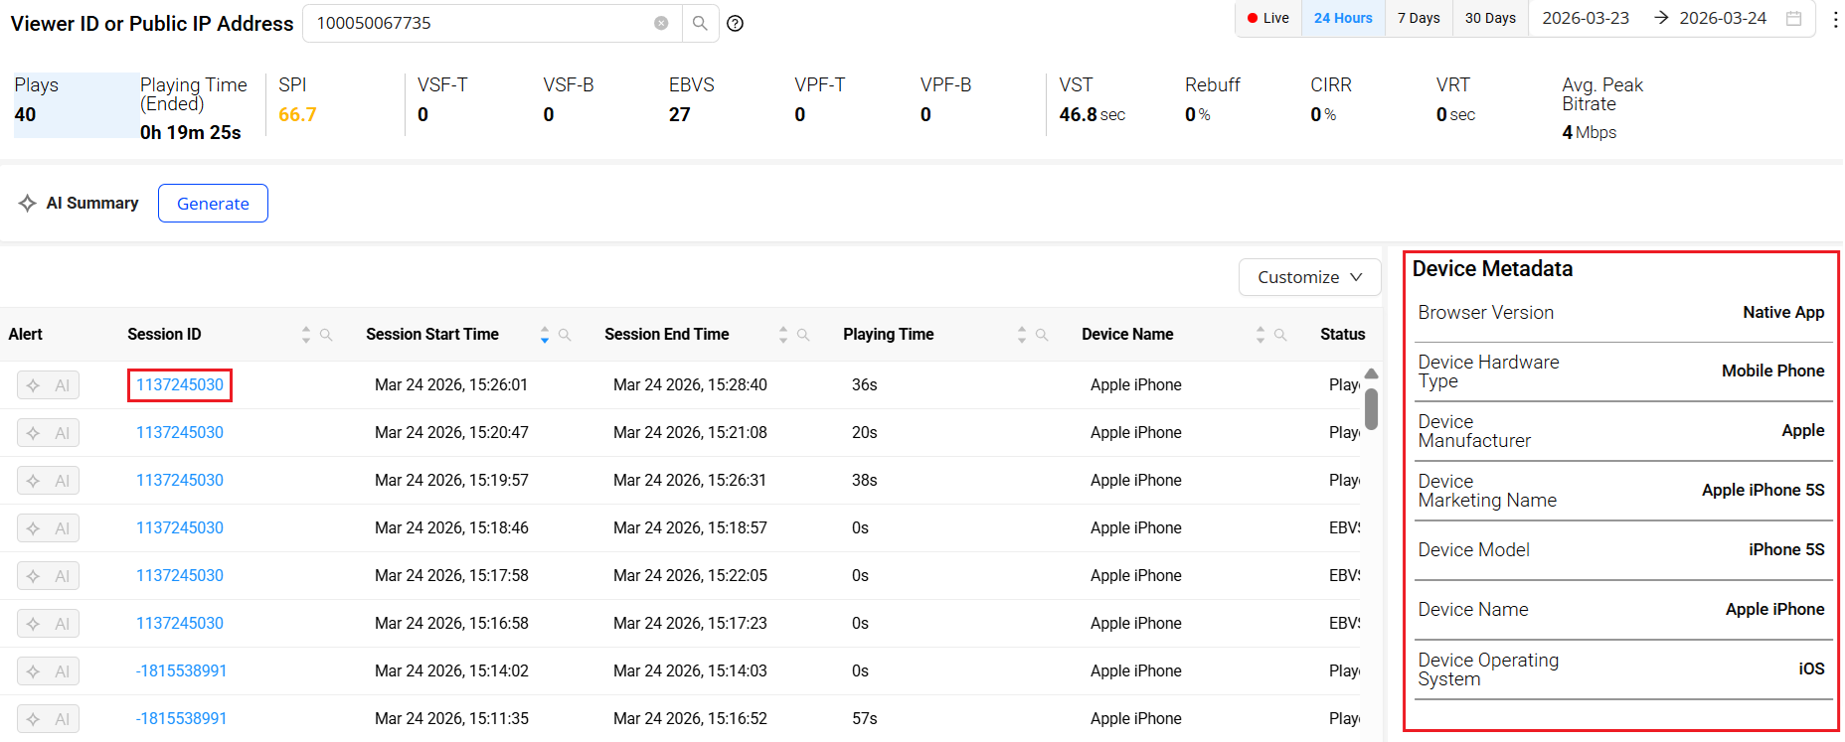Clear the Viewer ID search field
Screen dimensions: 1845x742
(x=661, y=23)
